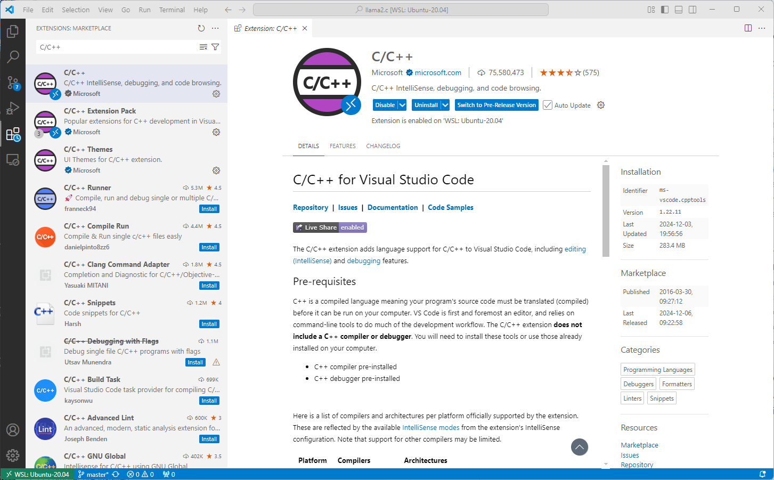Go back using title bar arrow

point(228,10)
